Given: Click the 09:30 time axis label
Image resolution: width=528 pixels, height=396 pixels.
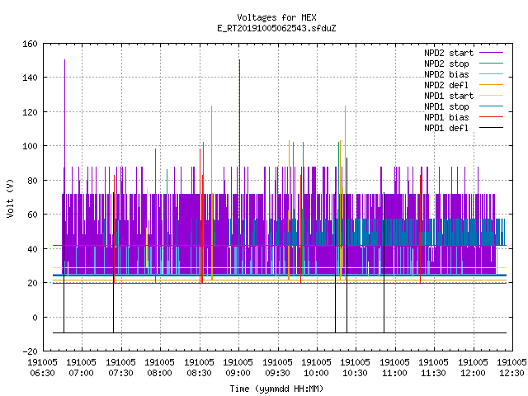Looking at the screenshot, I should coord(277,373).
